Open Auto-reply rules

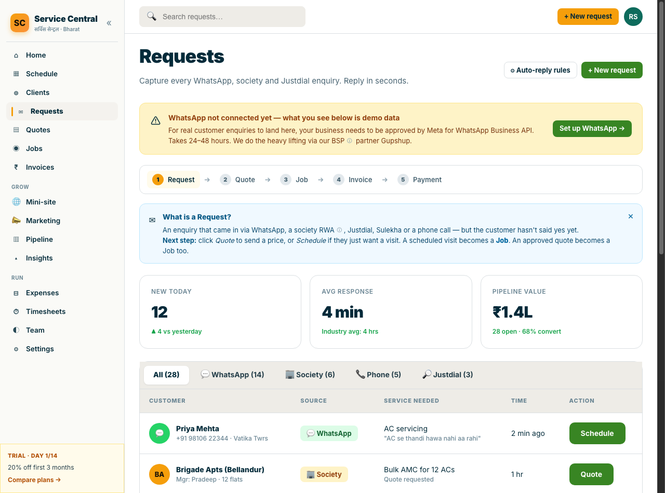point(540,70)
